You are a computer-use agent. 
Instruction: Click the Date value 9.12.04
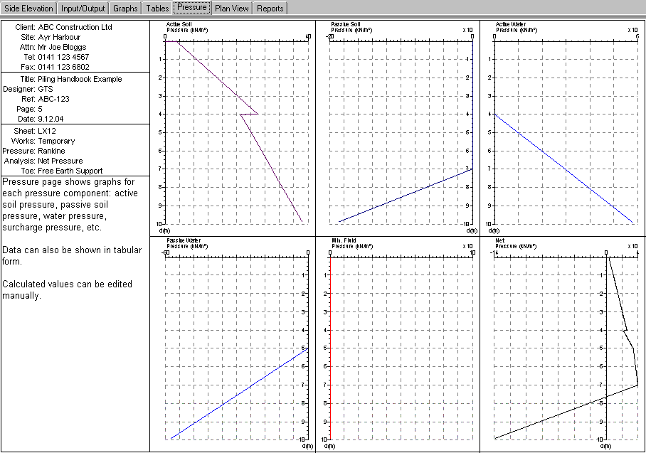[x=51, y=119]
